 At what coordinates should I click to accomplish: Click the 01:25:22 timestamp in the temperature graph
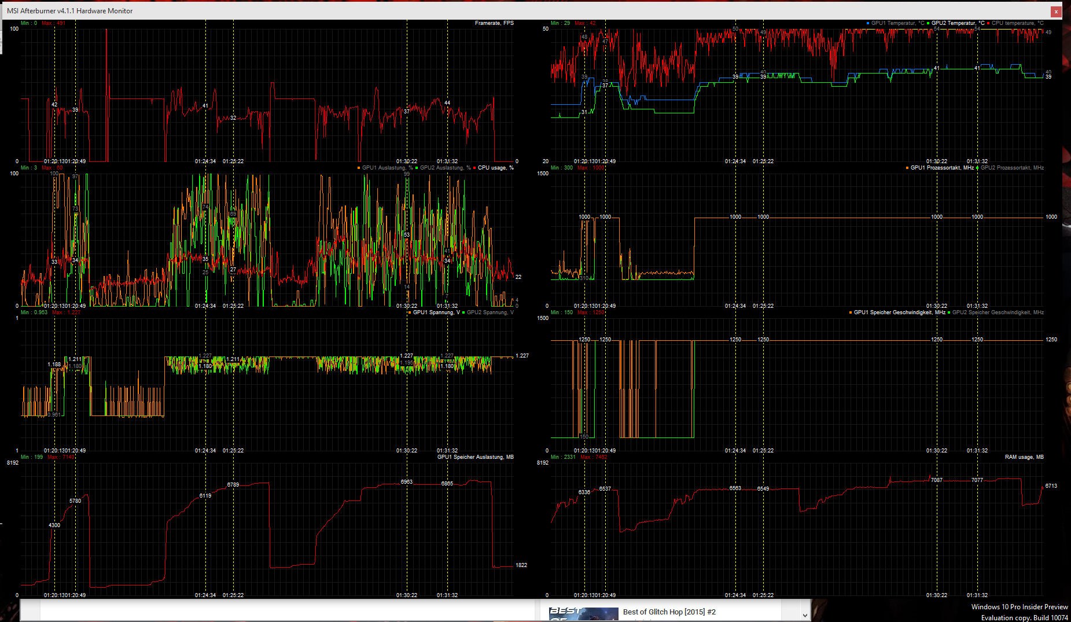pyautogui.click(x=763, y=161)
